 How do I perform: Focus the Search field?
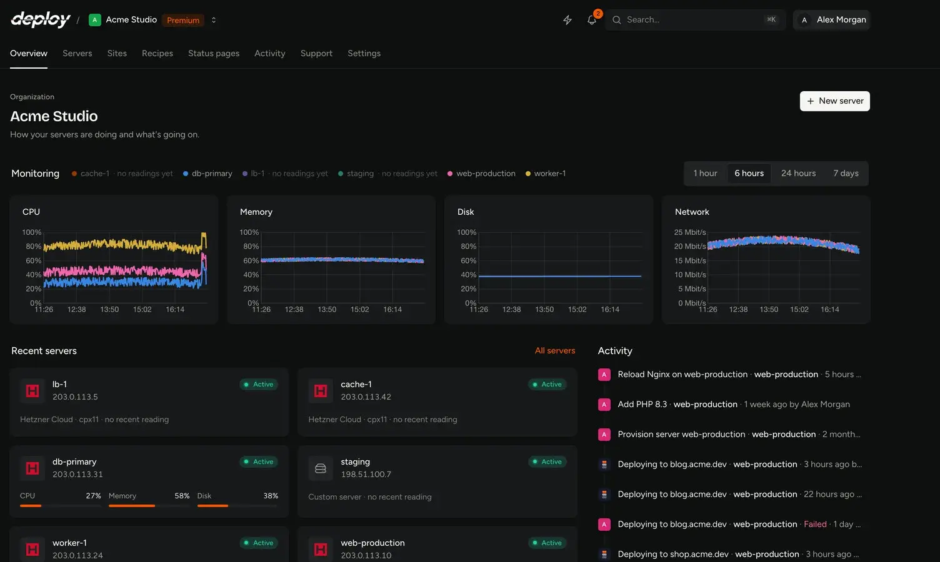click(695, 20)
